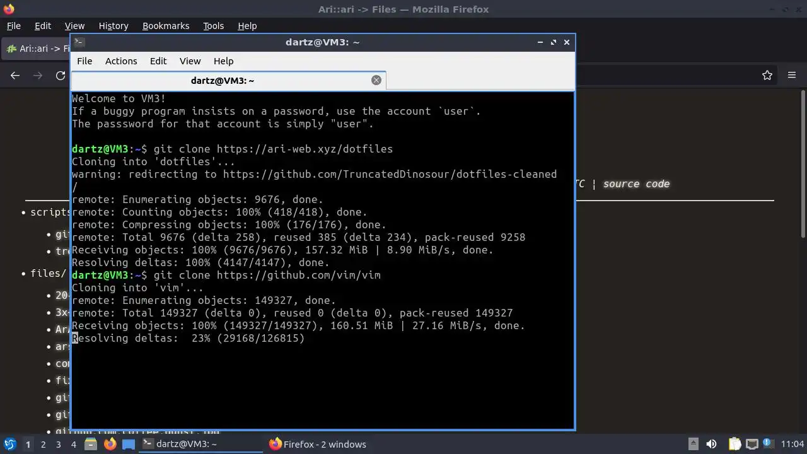Click the 'git clone https://ari-web.xyz/dotfiles' command
This screenshot has width=807, height=454.
tap(273, 149)
